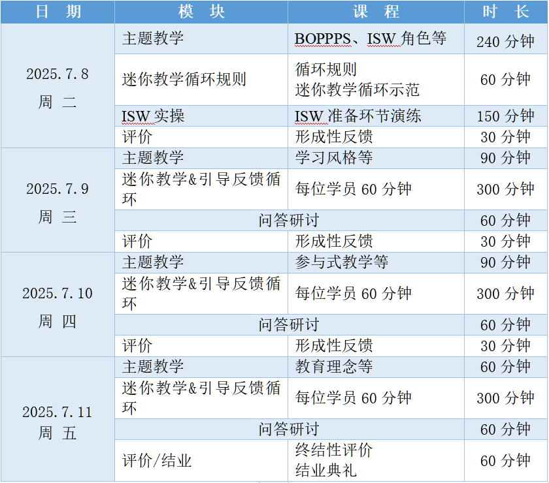Click 形成性反馈 in the 2025.7.9 section

(x=376, y=241)
